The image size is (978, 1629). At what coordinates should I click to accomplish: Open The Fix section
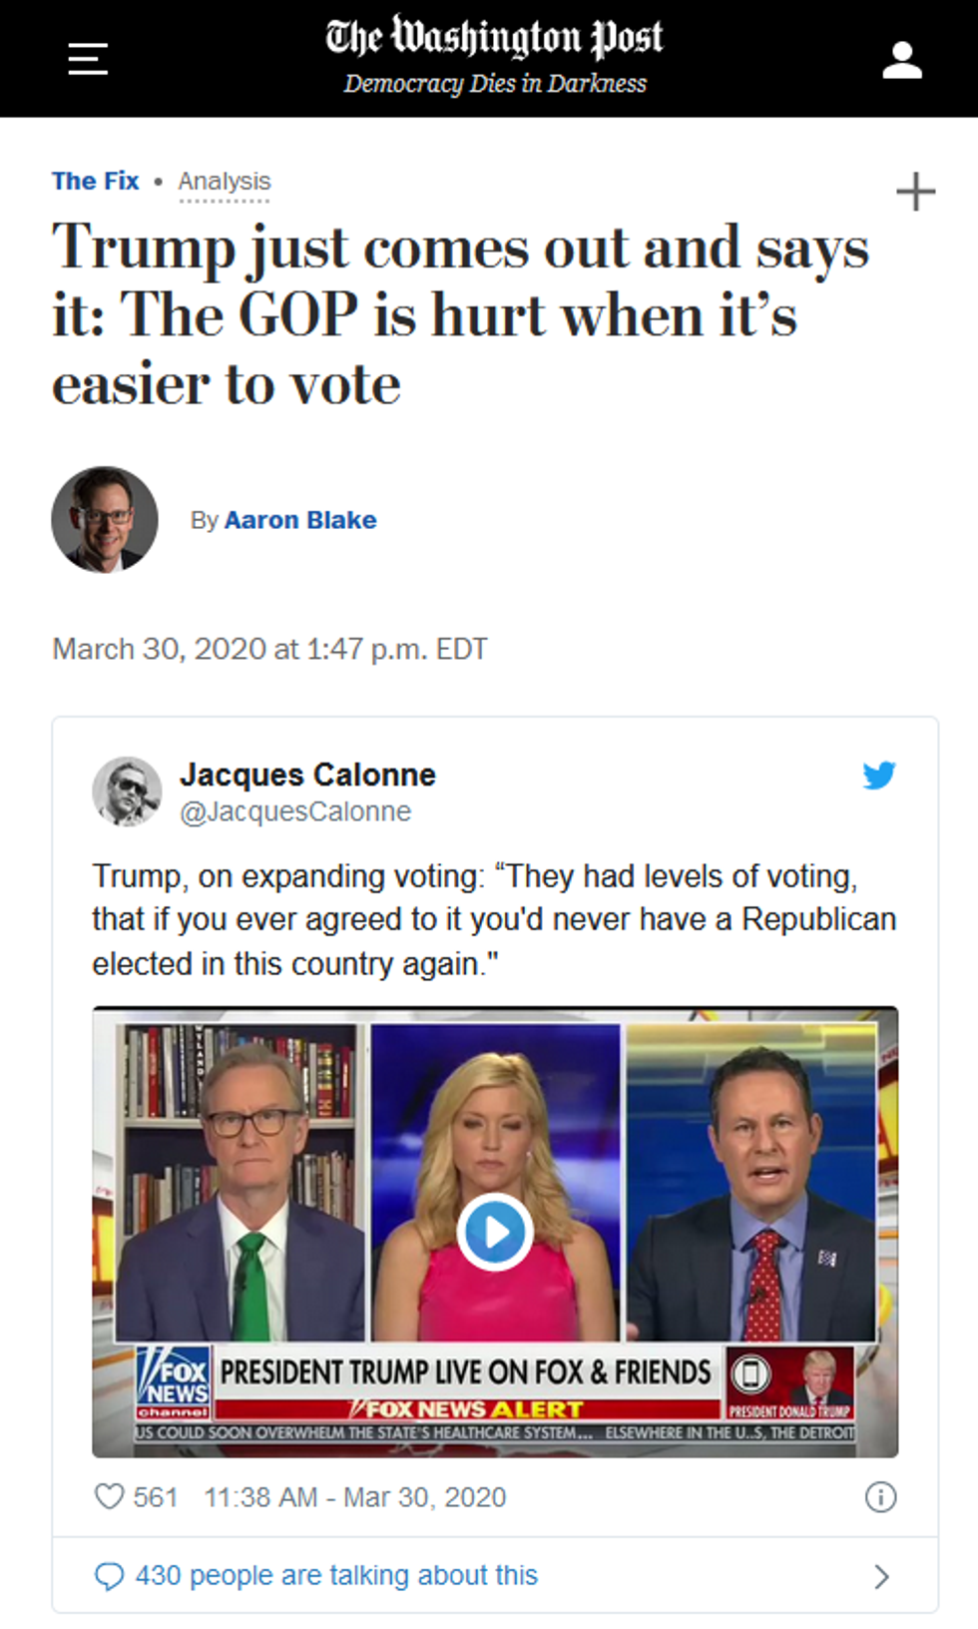click(95, 181)
